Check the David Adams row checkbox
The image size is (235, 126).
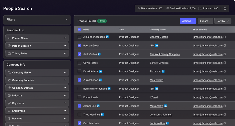coord(80,71)
